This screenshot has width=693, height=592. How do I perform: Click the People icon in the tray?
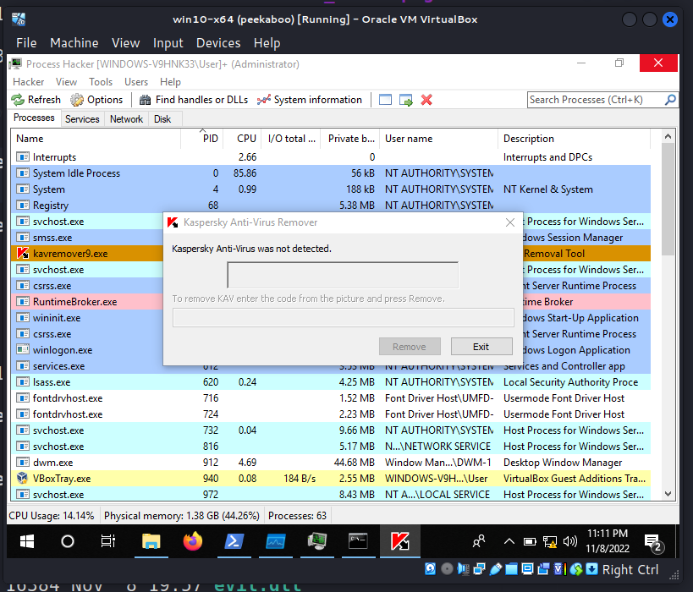tap(479, 541)
